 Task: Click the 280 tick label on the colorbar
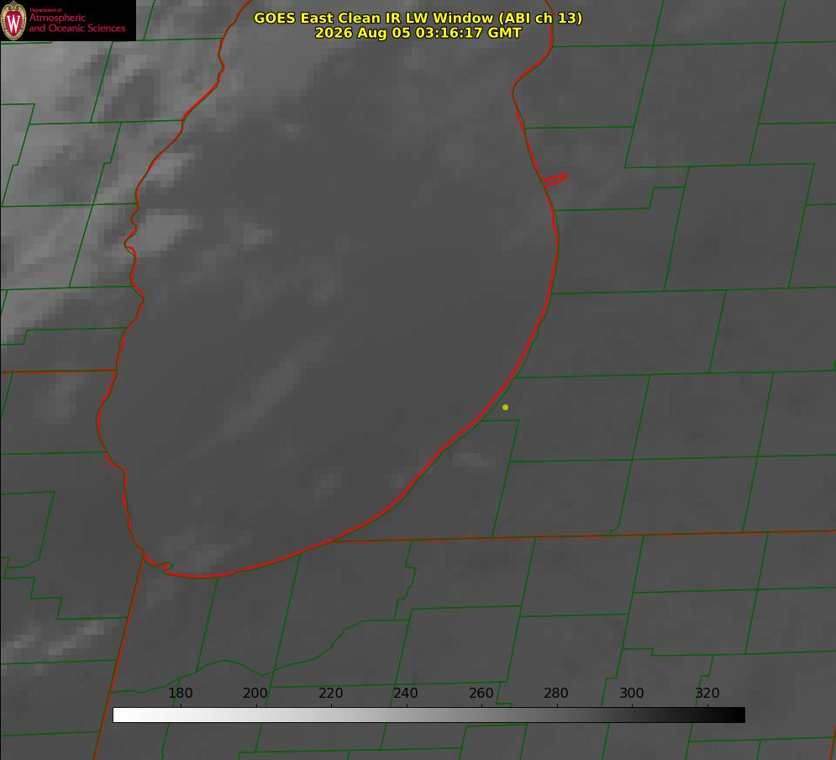coord(556,693)
